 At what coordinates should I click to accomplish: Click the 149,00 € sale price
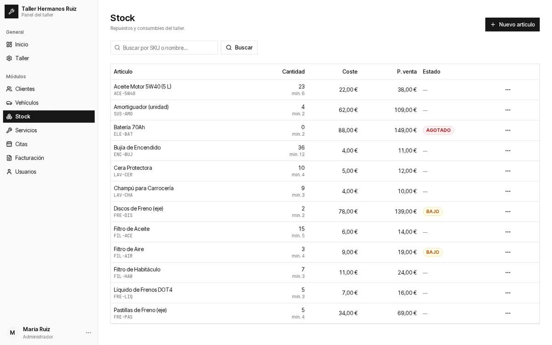405,130
